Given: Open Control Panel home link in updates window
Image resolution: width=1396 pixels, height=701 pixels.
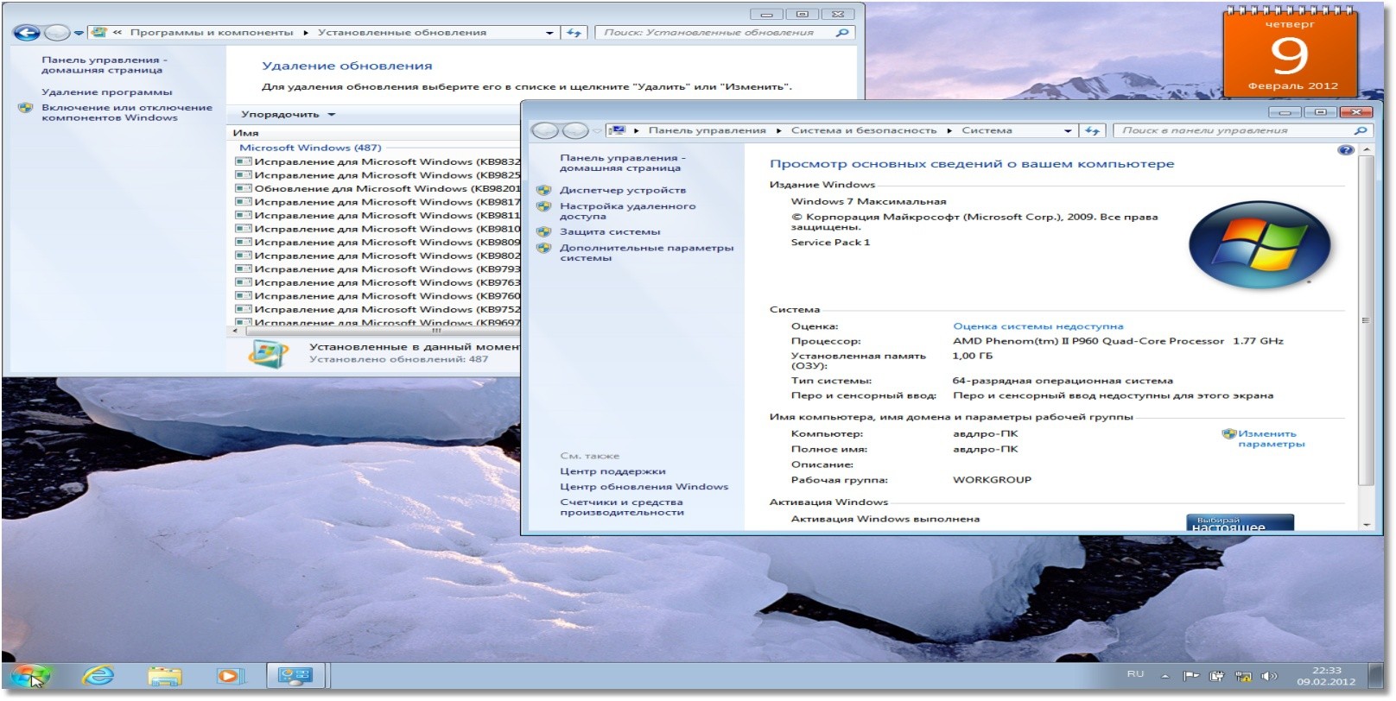Looking at the screenshot, I should click(x=104, y=66).
